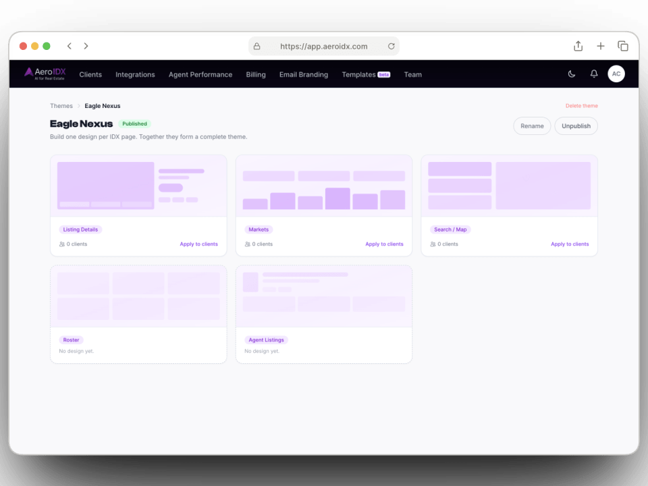Open the Team nav item
Screen dimensions: 648x486
click(x=413, y=74)
